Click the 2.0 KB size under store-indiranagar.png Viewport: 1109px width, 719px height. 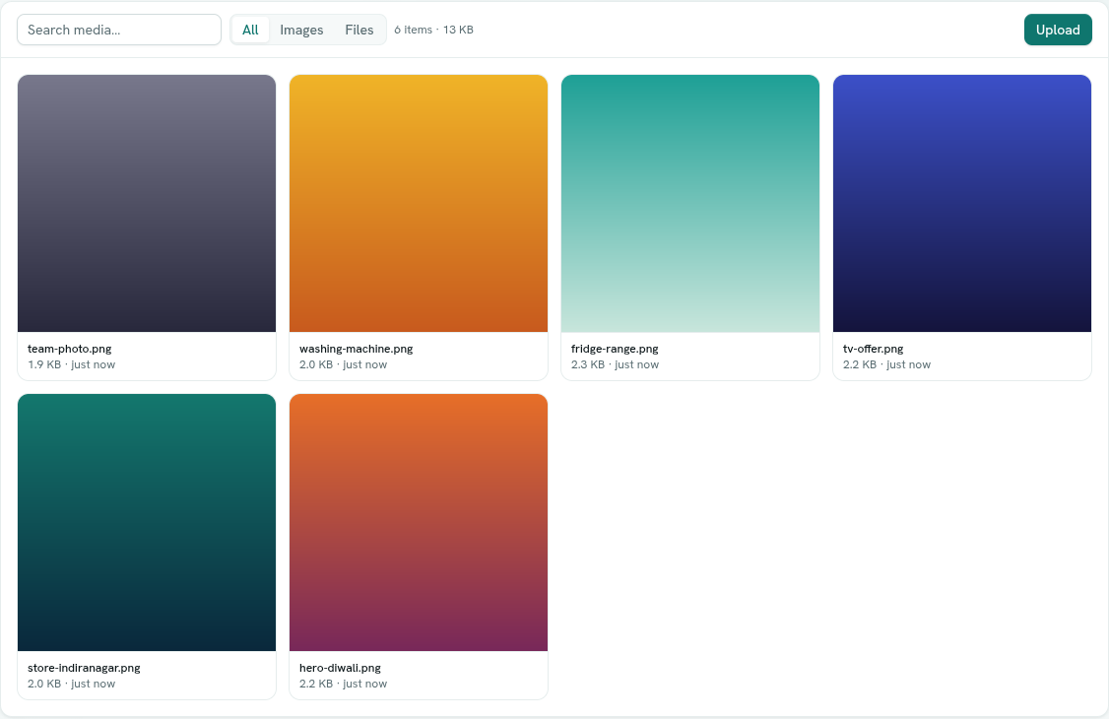tap(44, 684)
